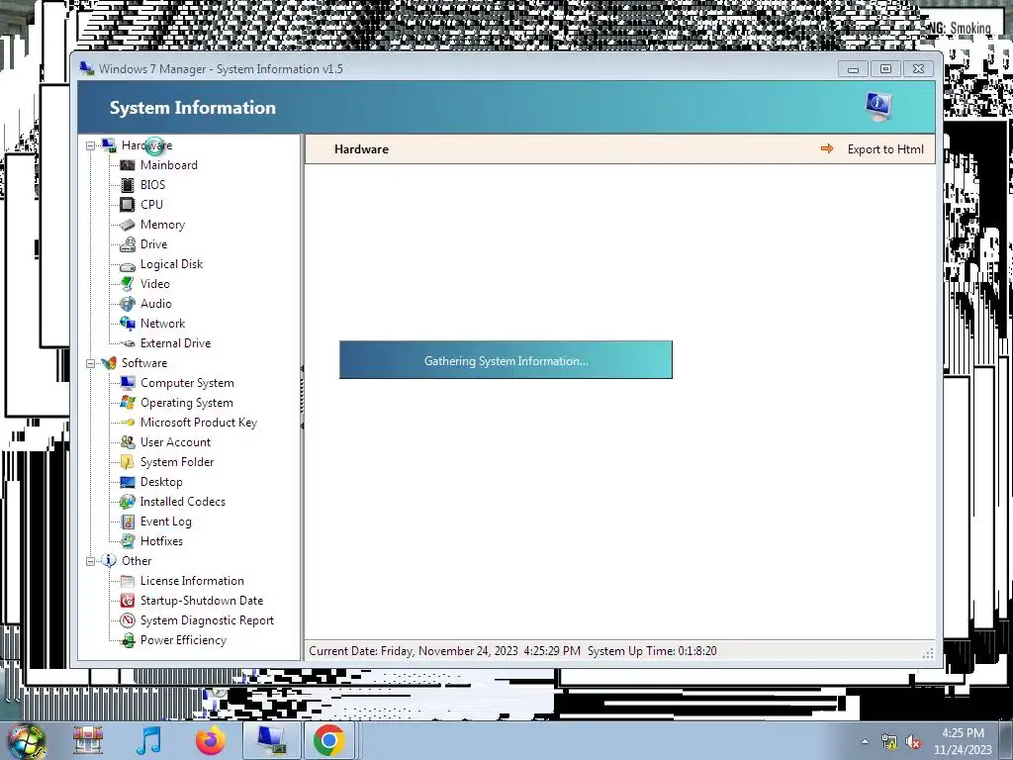The width and height of the screenshot is (1013, 760).
Task: Click the User Account people icon
Action: click(x=128, y=442)
